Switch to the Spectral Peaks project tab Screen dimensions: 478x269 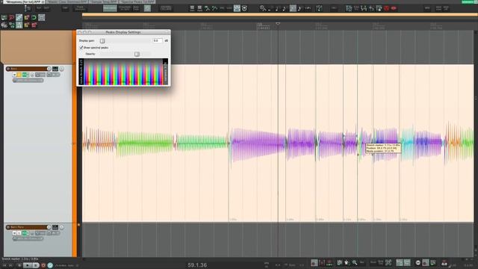click(x=137, y=1)
